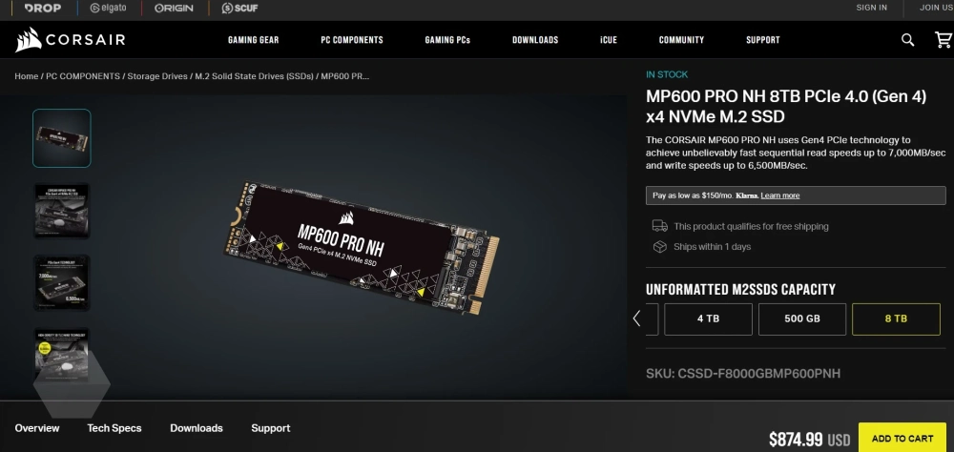Screen dimensions: 954x452
Task: Open the Drop brand logo link
Action: [38, 8]
